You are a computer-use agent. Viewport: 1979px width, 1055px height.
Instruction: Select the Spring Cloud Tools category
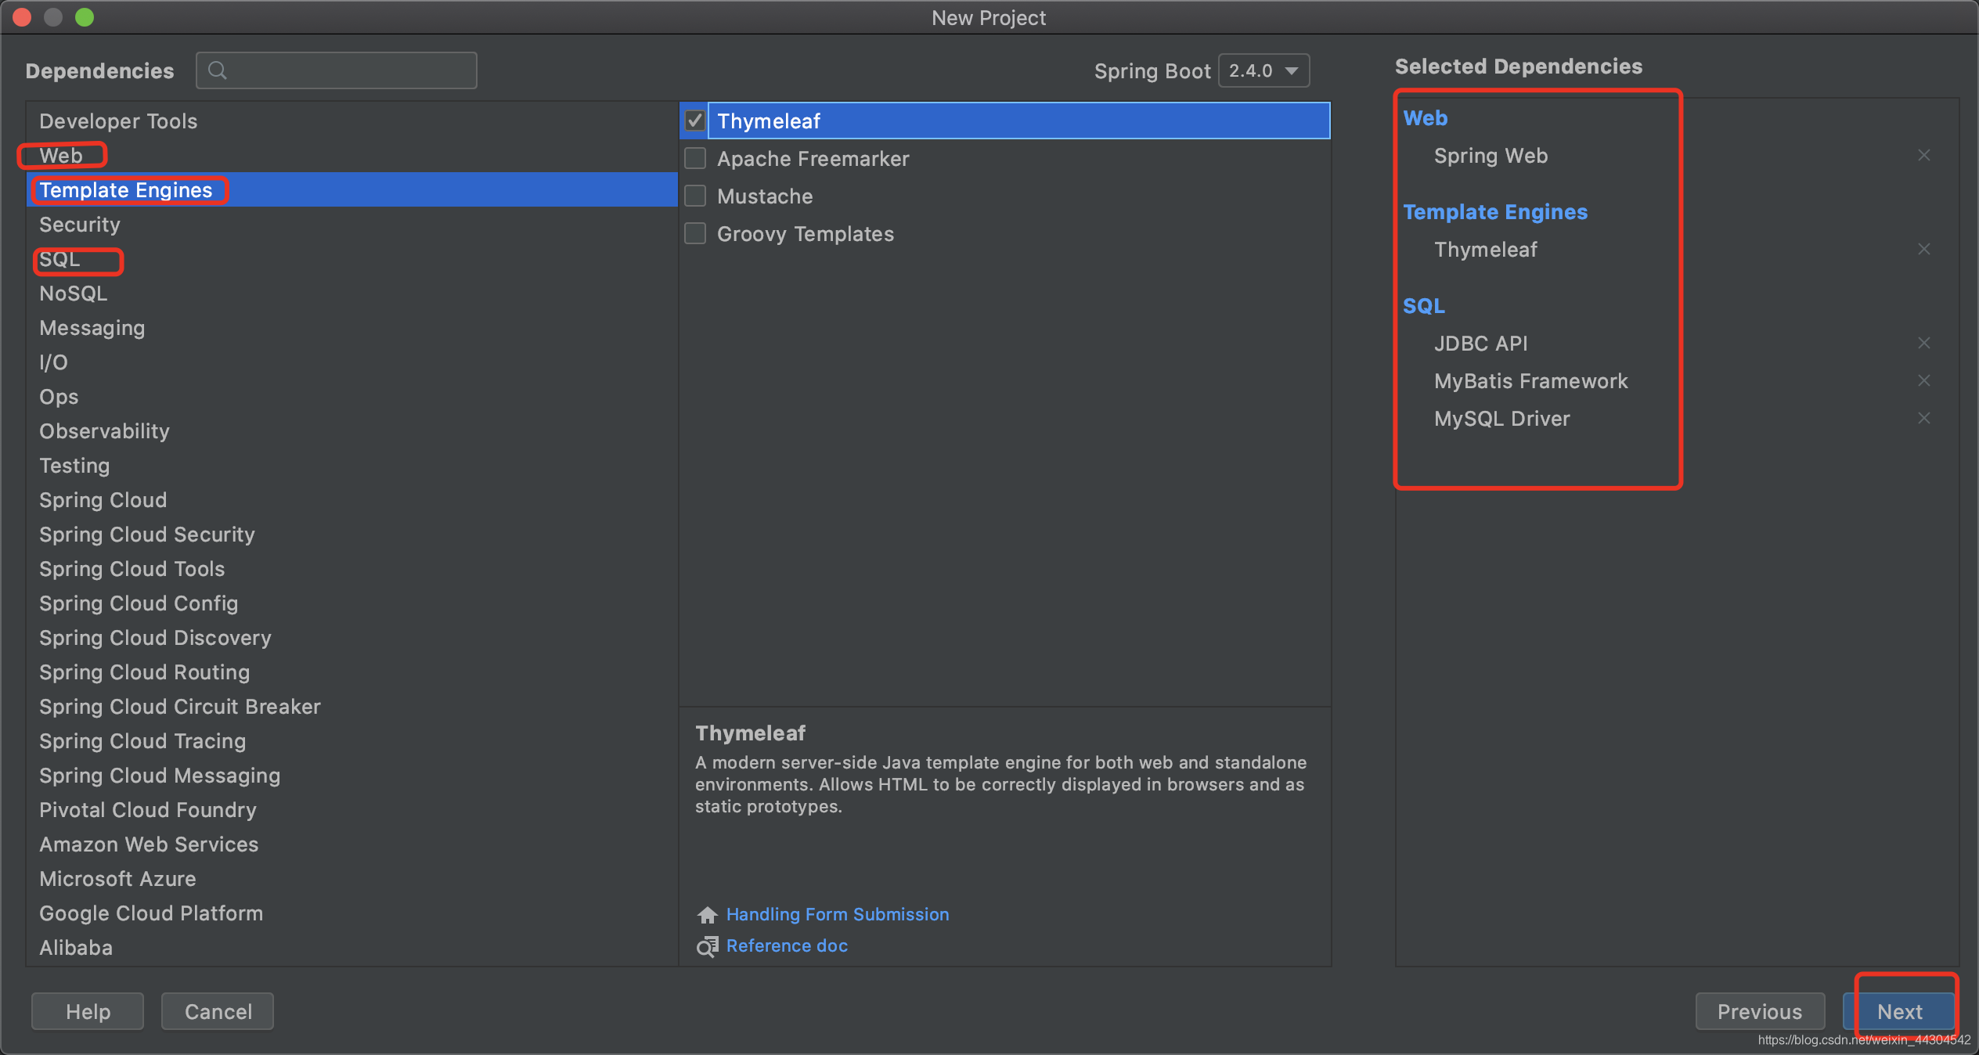[x=351, y=568]
